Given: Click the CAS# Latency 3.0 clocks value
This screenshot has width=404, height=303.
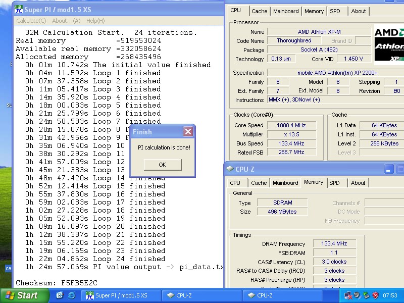Looking at the screenshot, I should coord(334,262).
